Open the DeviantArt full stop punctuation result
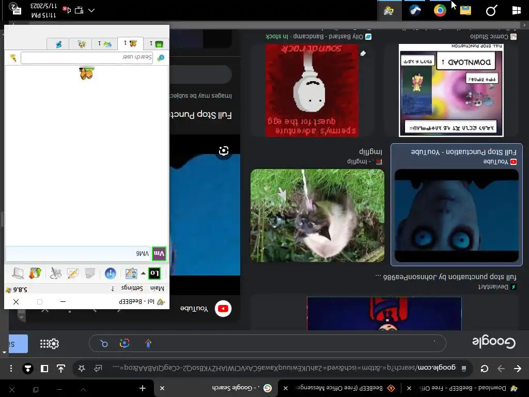The image size is (529, 397). tap(384, 314)
